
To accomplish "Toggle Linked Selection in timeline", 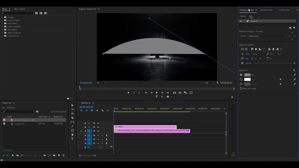I will point(92,111).
